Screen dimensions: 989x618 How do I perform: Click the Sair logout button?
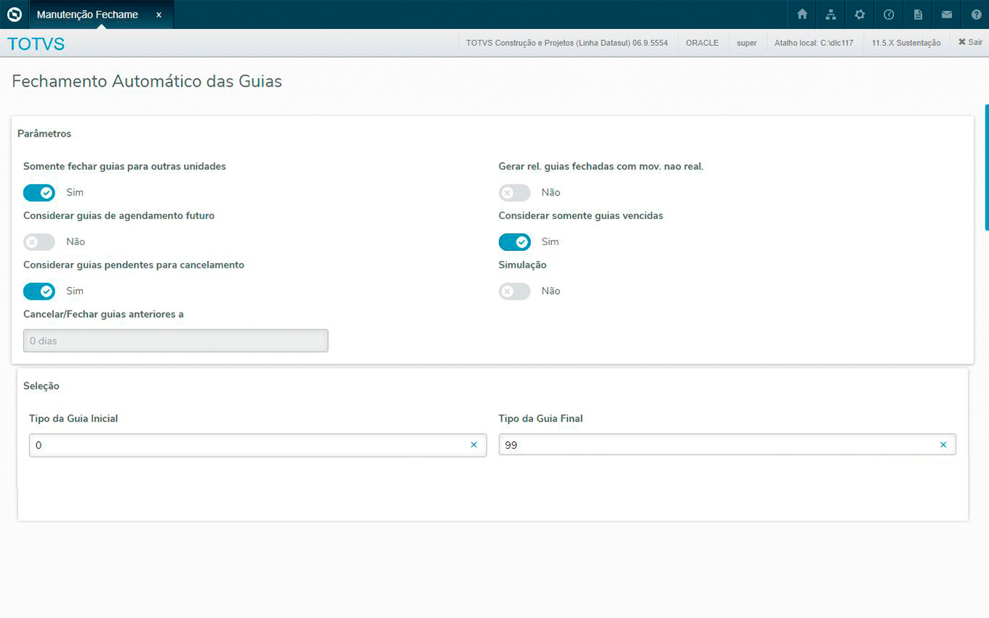click(970, 43)
